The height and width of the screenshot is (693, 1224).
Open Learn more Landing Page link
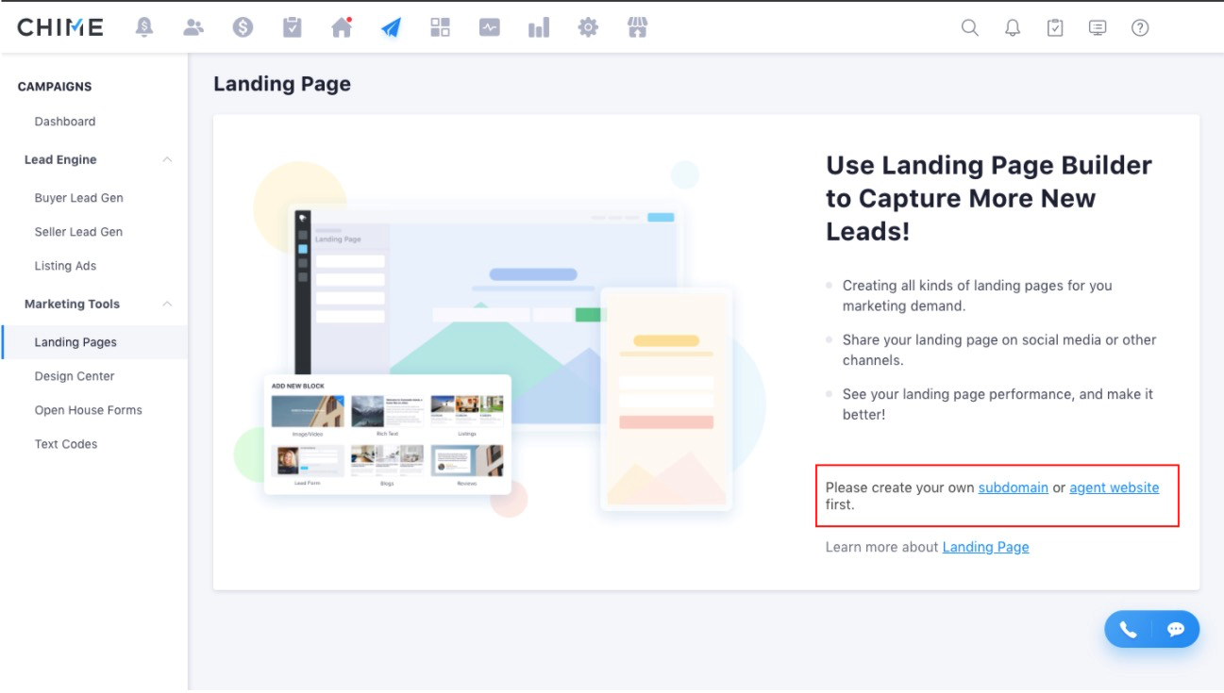click(985, 547)
